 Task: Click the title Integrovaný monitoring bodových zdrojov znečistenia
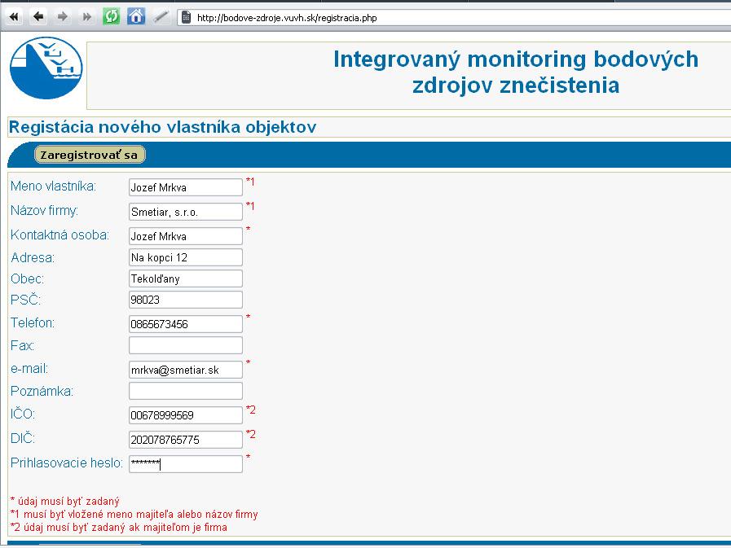pyautogui.click(x=516, y=72)
